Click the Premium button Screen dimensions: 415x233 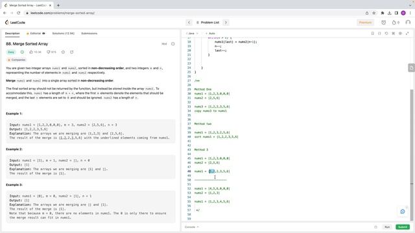[x=365, y=23]
